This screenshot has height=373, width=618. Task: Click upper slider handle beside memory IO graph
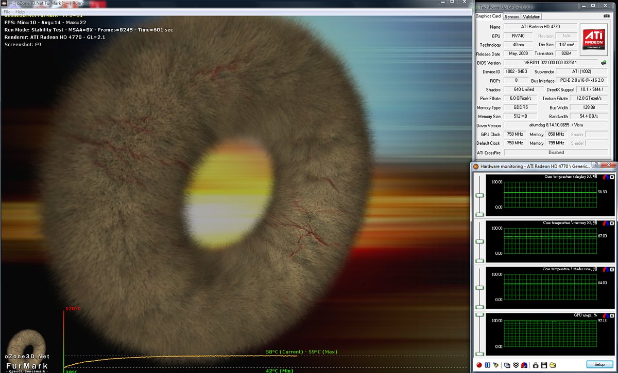click(480, 241)
